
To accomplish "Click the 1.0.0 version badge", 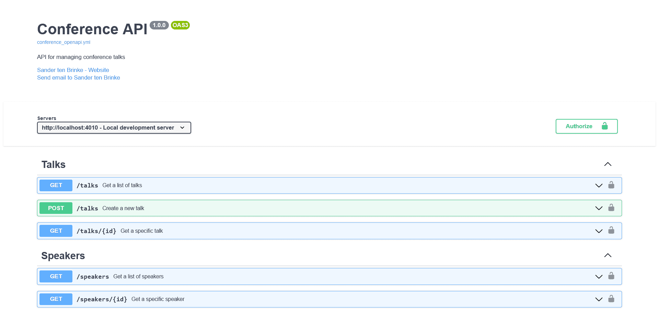I will 159,25.
